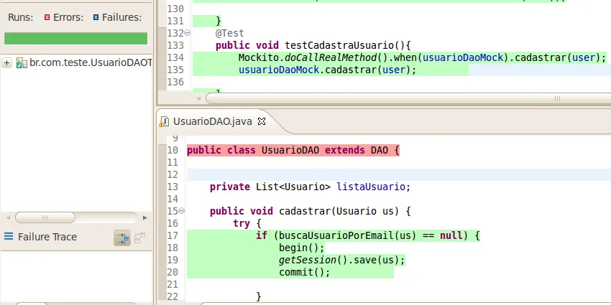Click the Java file icon on UsuarioDAO.java tab
Image resolution: width=611 pixels, height=305 pixels.
pos(165,121)
